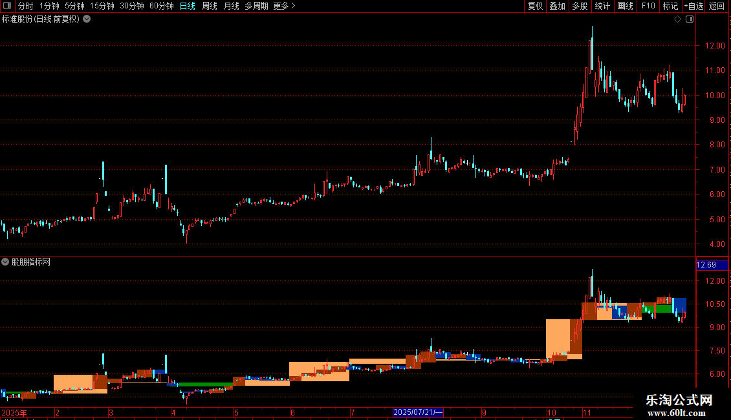Click the 叠加 overlay button
The image size is (731, 420).
click(x=557, y=6)
